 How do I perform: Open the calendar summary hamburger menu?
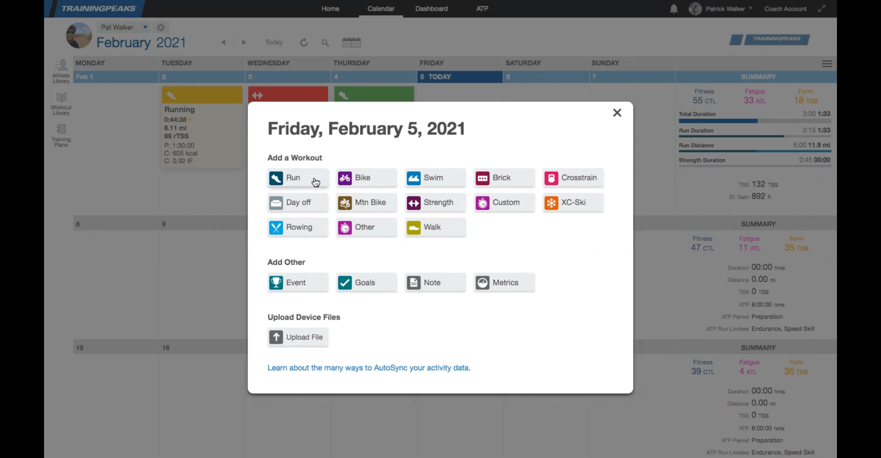click(827, 64)
